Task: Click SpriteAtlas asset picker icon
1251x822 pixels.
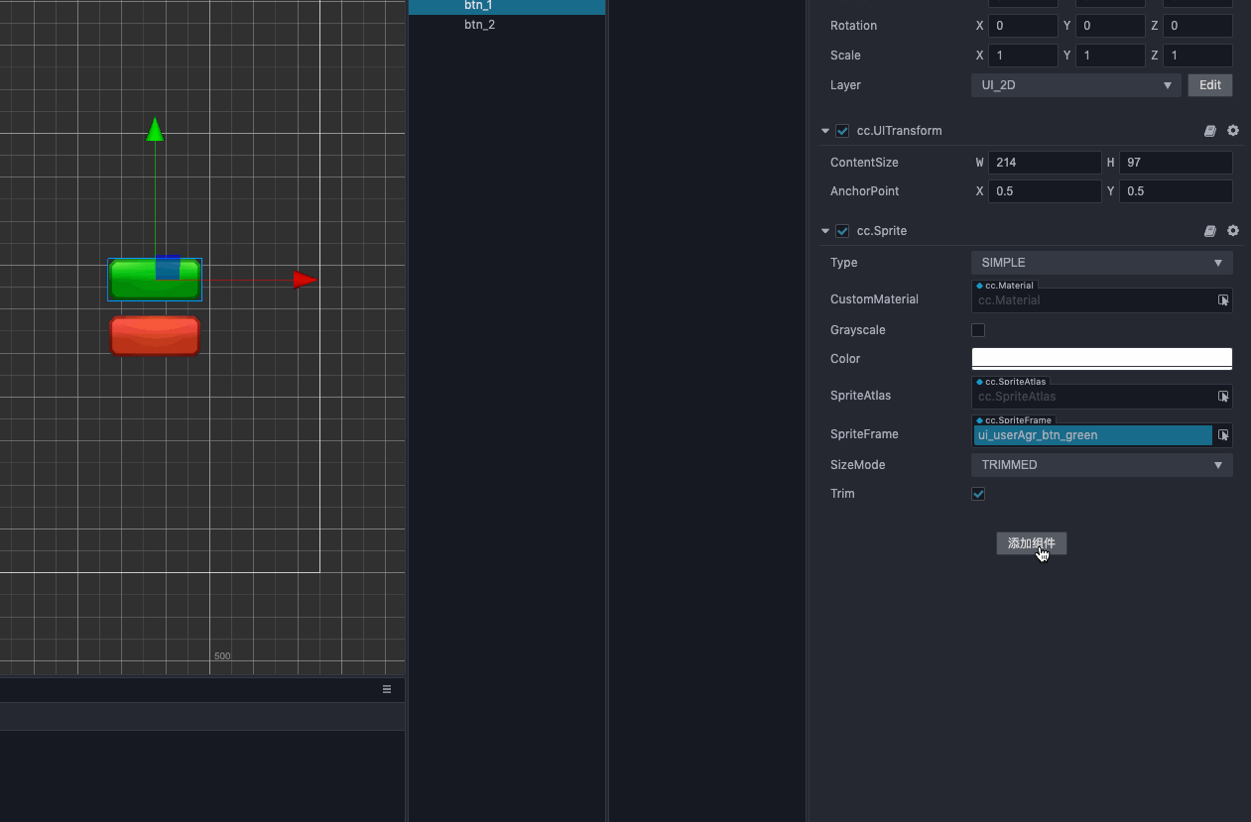Action: (1223, 396)
